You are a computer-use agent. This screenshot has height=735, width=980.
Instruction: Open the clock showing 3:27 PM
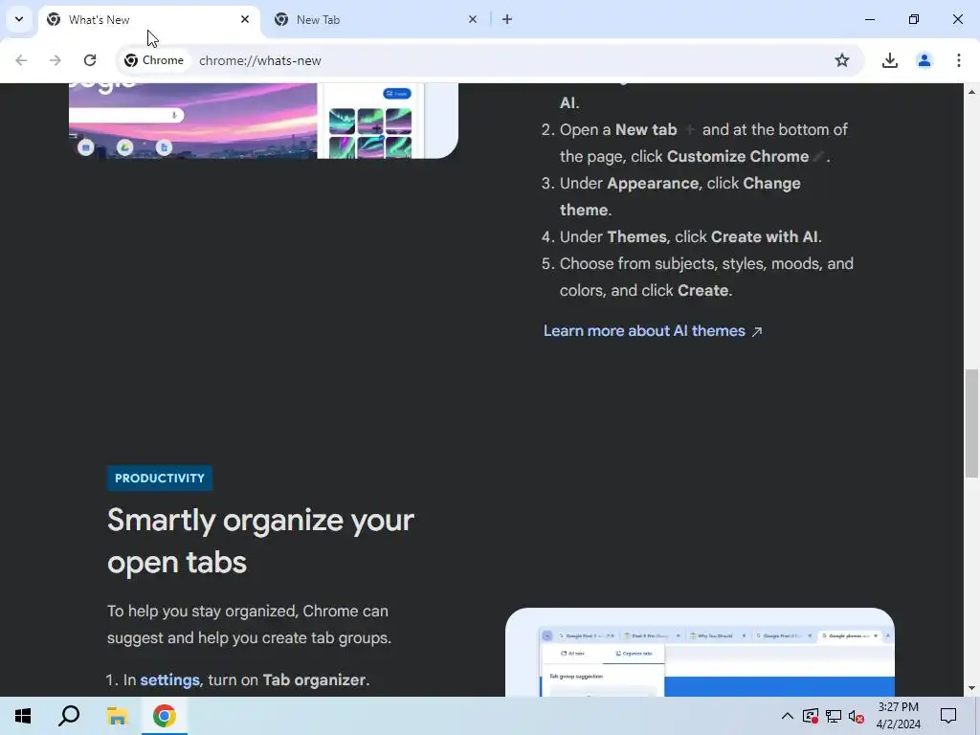898,716
